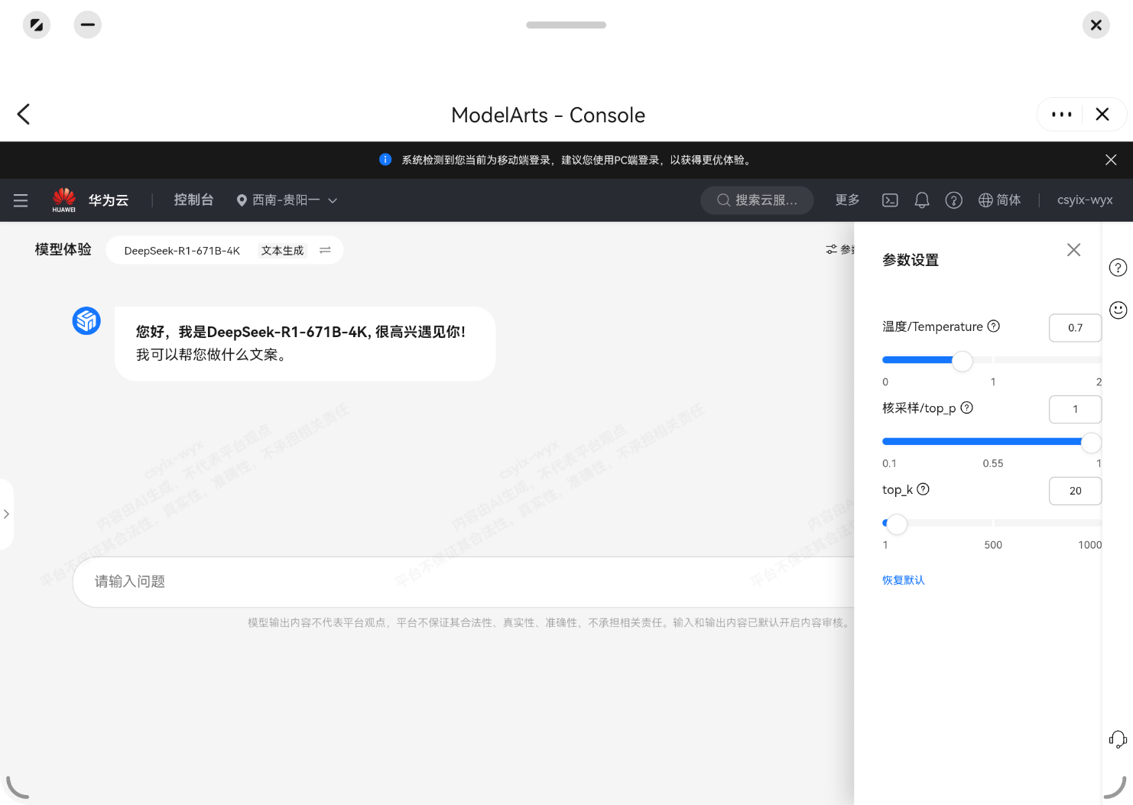1133x805 pixels.
Task: Open the smiley feedback icon
Action: click(1118, 310)
